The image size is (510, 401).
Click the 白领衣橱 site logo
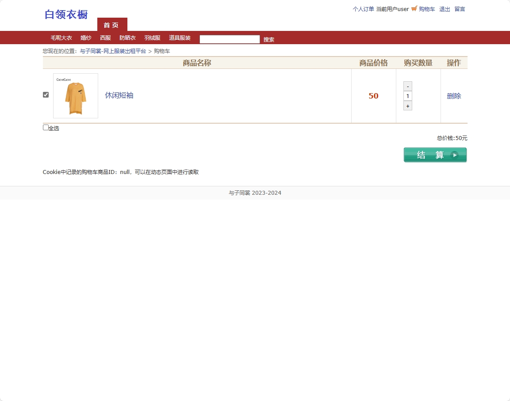click(x=65, y=15)
